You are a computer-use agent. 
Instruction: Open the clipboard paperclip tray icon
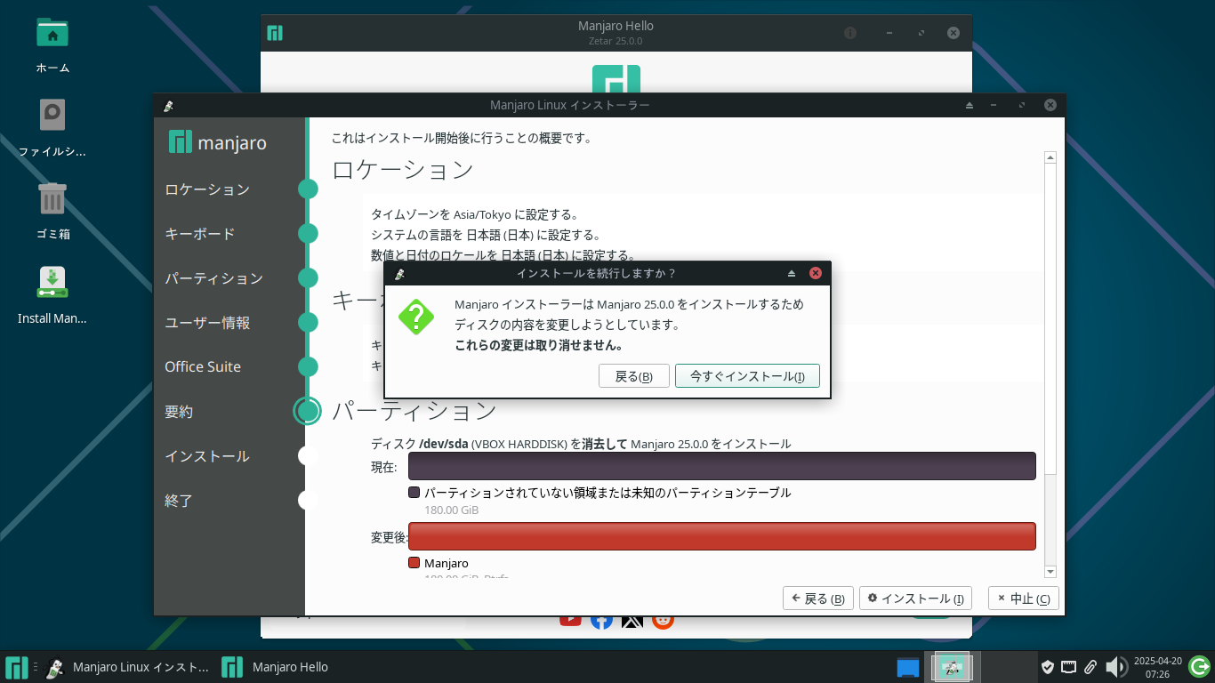pos(1090,667)
